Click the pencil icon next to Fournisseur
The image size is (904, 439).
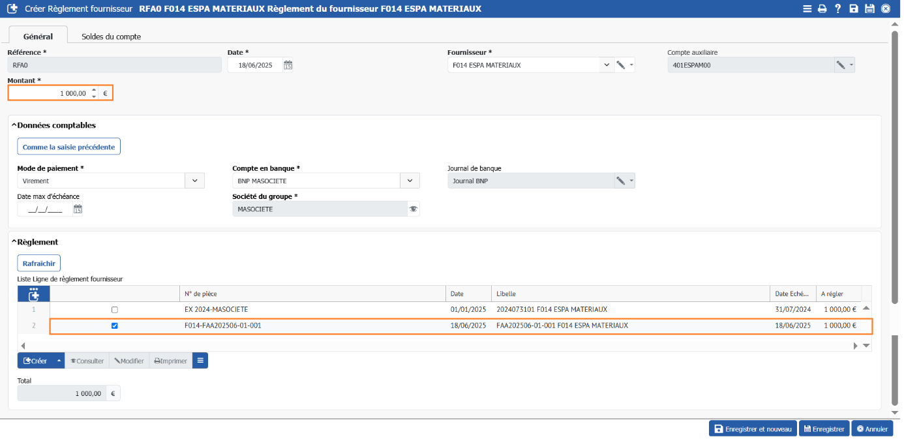click(x=621, y=65)
